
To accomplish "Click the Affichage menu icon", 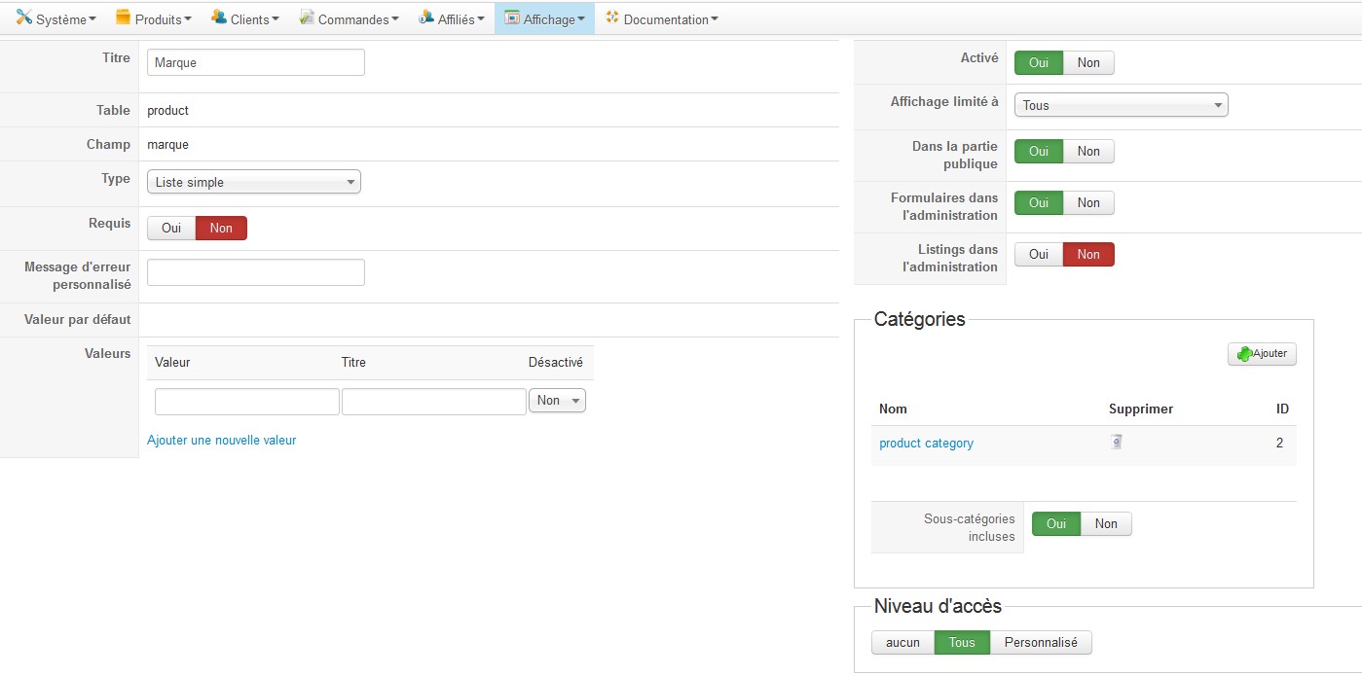I will click(512, 18).
